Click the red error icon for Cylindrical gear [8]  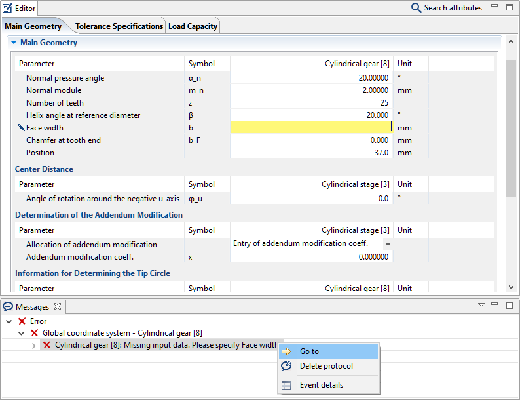pyautogui.click(x=47, y=345)
